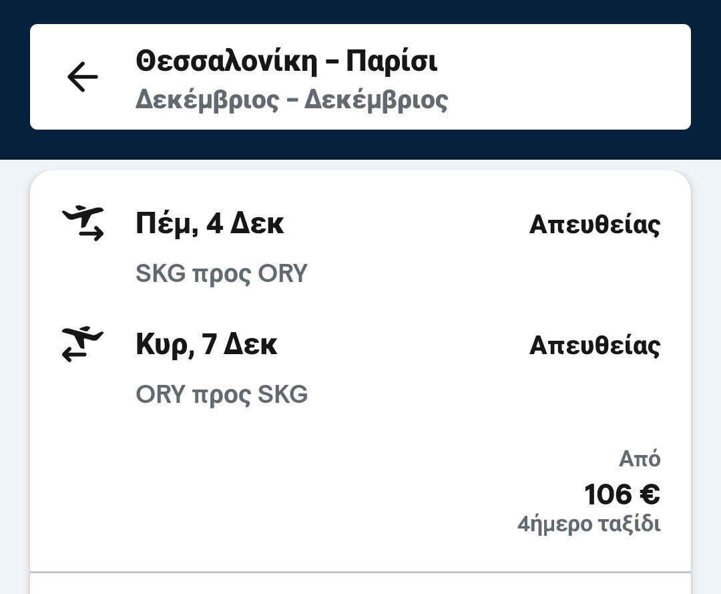Click the return flight icon
This screenshot has width=721, height=594.
click(x=83, y=344)
